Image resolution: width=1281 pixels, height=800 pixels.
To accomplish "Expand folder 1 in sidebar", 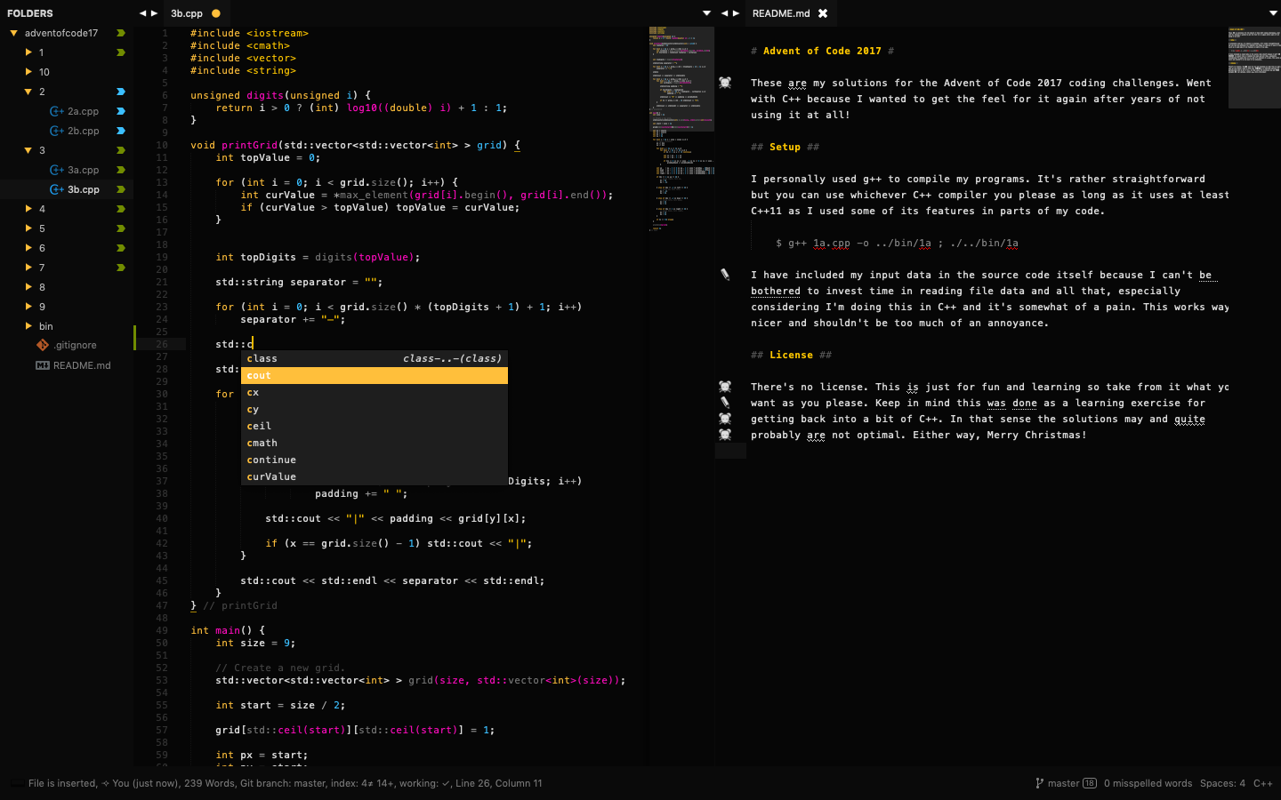I will [28, 52].
